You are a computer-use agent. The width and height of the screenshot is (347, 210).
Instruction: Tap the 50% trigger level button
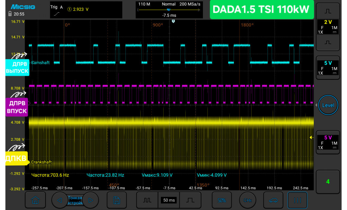click(222, 200)
